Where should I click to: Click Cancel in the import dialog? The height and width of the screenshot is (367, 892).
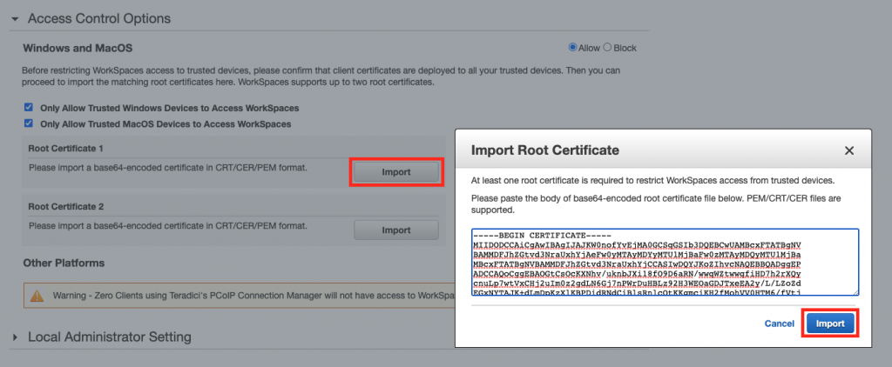(780, 324)
